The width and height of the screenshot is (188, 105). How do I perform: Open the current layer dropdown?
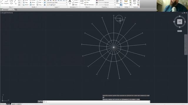(x=57, y=5)
